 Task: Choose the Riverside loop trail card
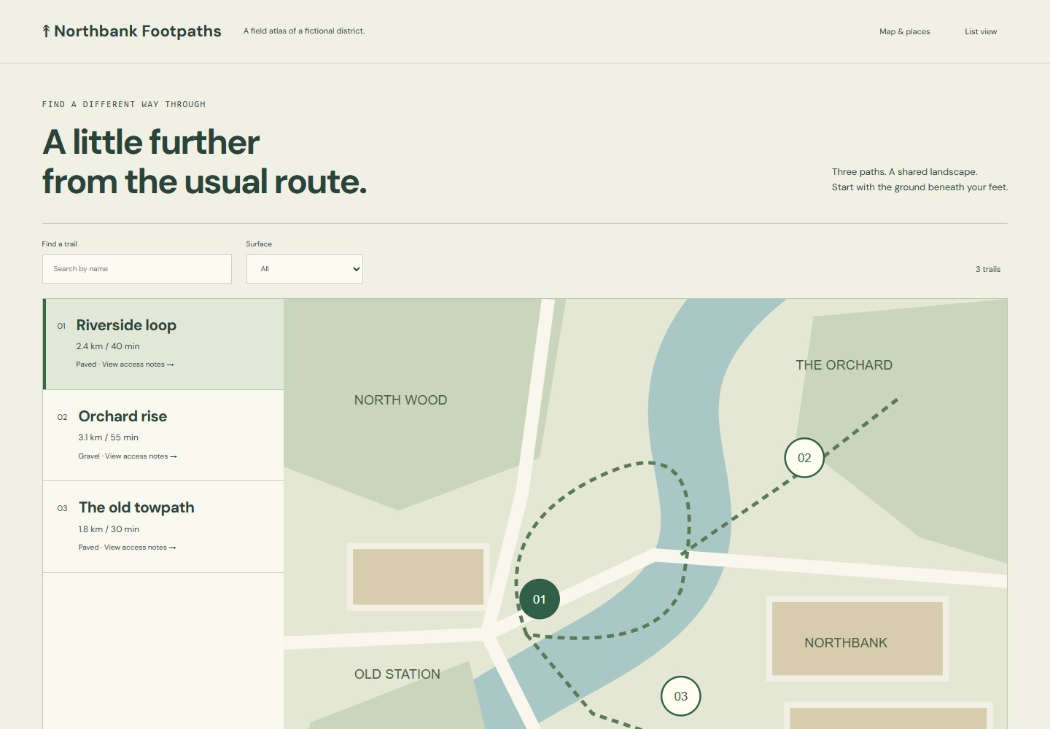163,344
